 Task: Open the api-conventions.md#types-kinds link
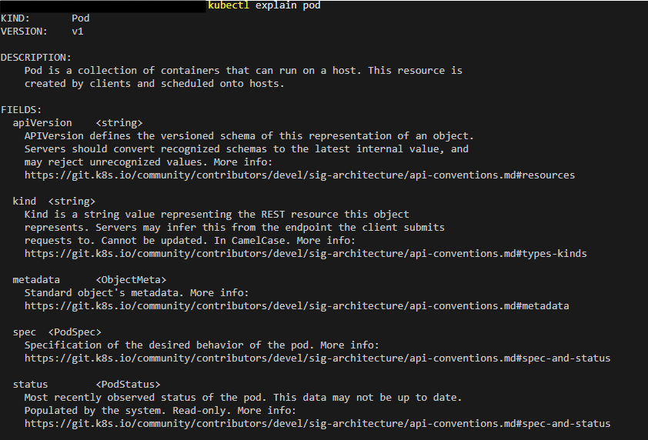(306, 254)
